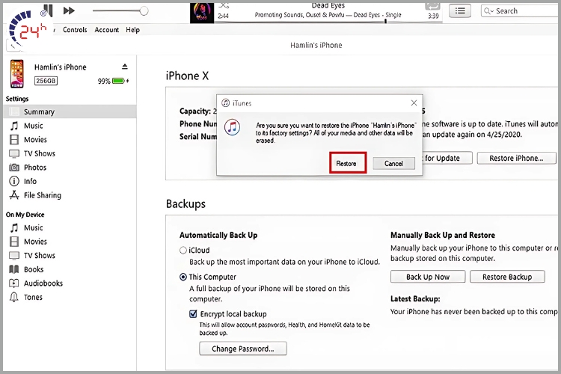The width and height of the screenshot is (561, 374).
Task: Click the Change Password... button
Action: pos(243,349)
